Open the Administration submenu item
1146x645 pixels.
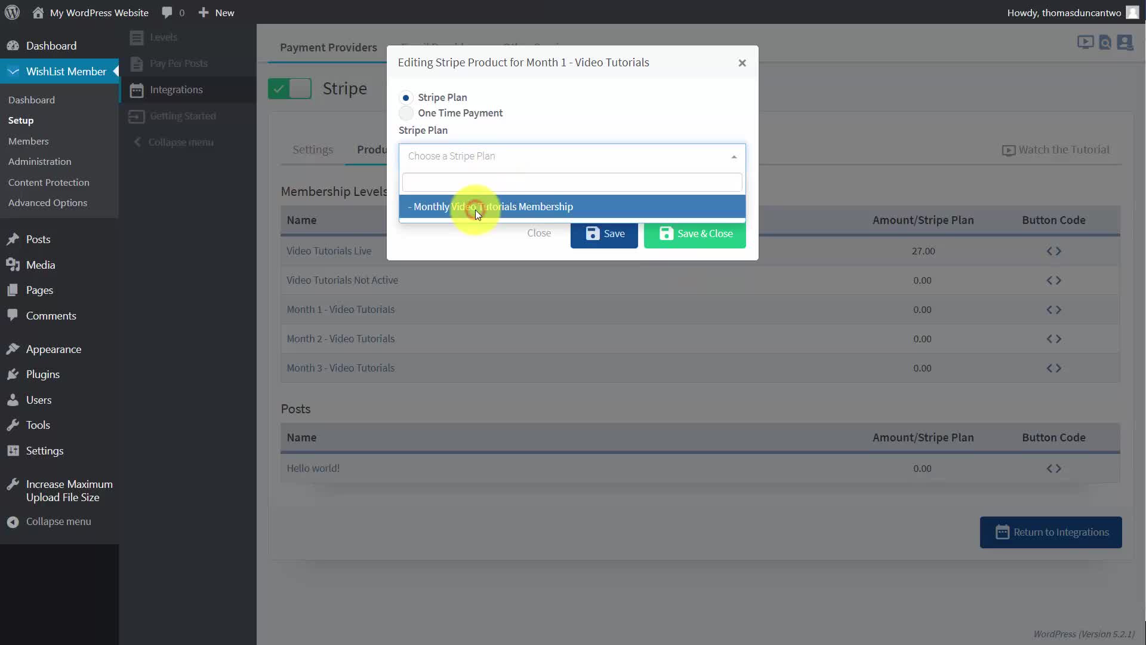pos(40,162)
